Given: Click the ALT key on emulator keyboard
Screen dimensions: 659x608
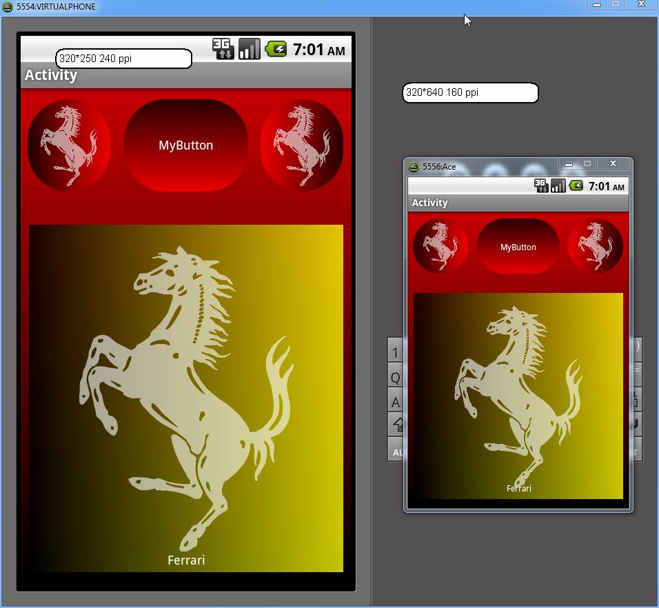Looking at the screenshot, I should pos(396,449).
